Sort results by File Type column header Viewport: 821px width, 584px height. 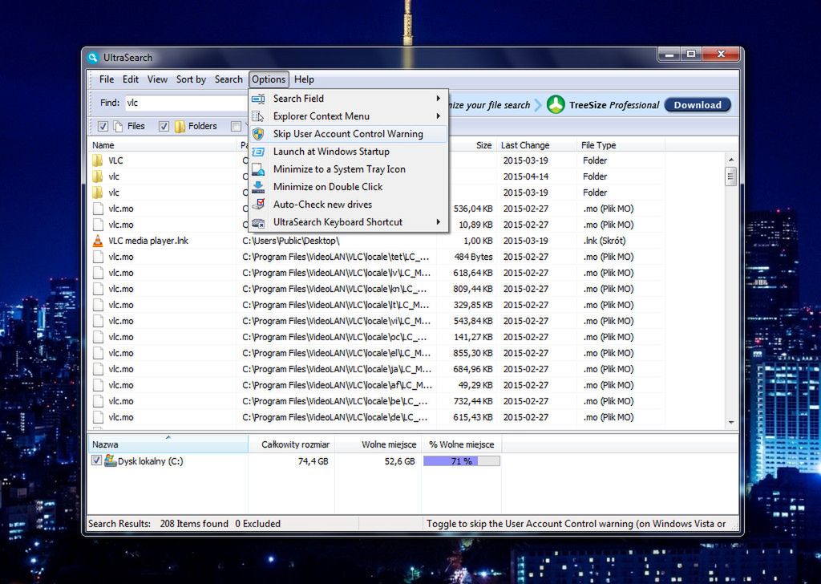621,145
